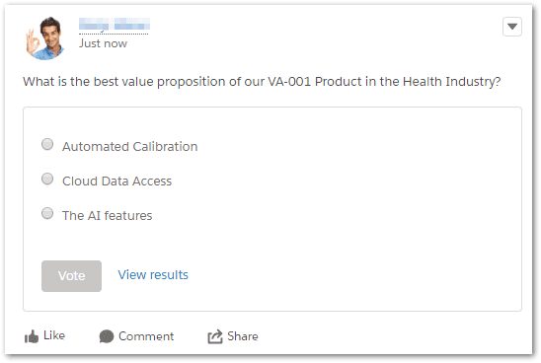Screen dimensions: 541x363
Task: Click the VA-001 poll question text
Action: coord(262,82)
